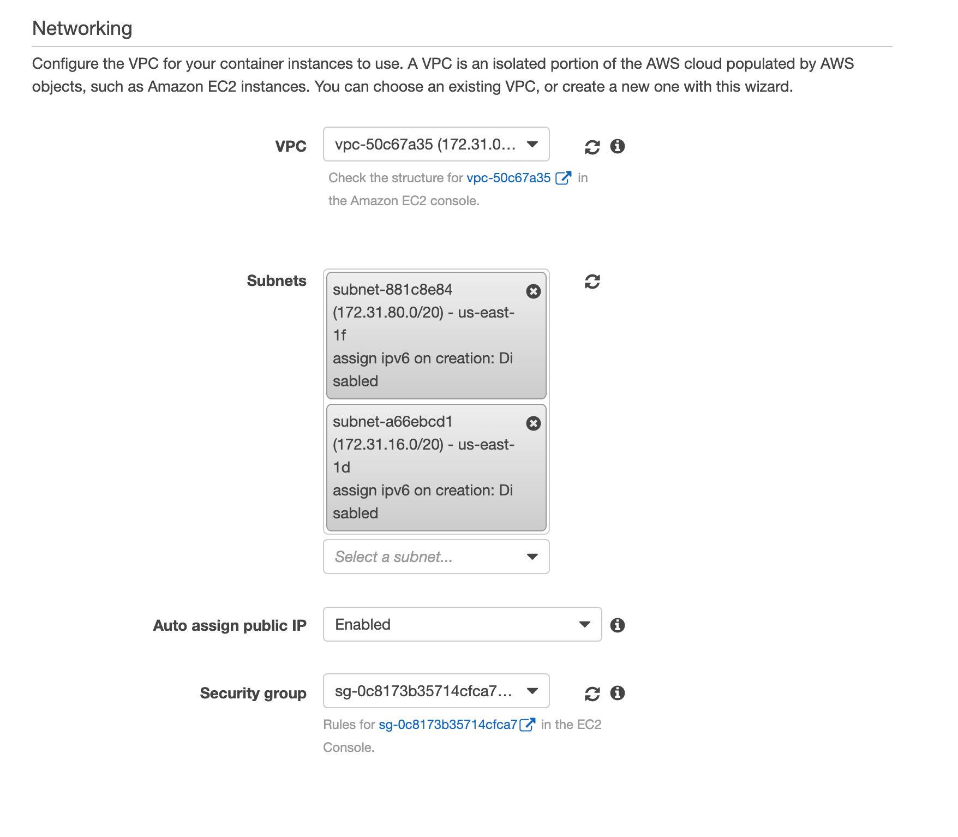Image resolution: width=958 pixels, height=837 pixels.
Task: Follow the vpc-50c67a35 link
Action: coord(507,177)
